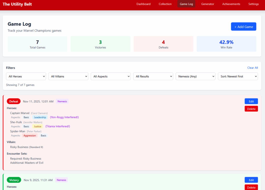
Task: Click the Win Rate stat card
Action: click(x=226, y=44)
